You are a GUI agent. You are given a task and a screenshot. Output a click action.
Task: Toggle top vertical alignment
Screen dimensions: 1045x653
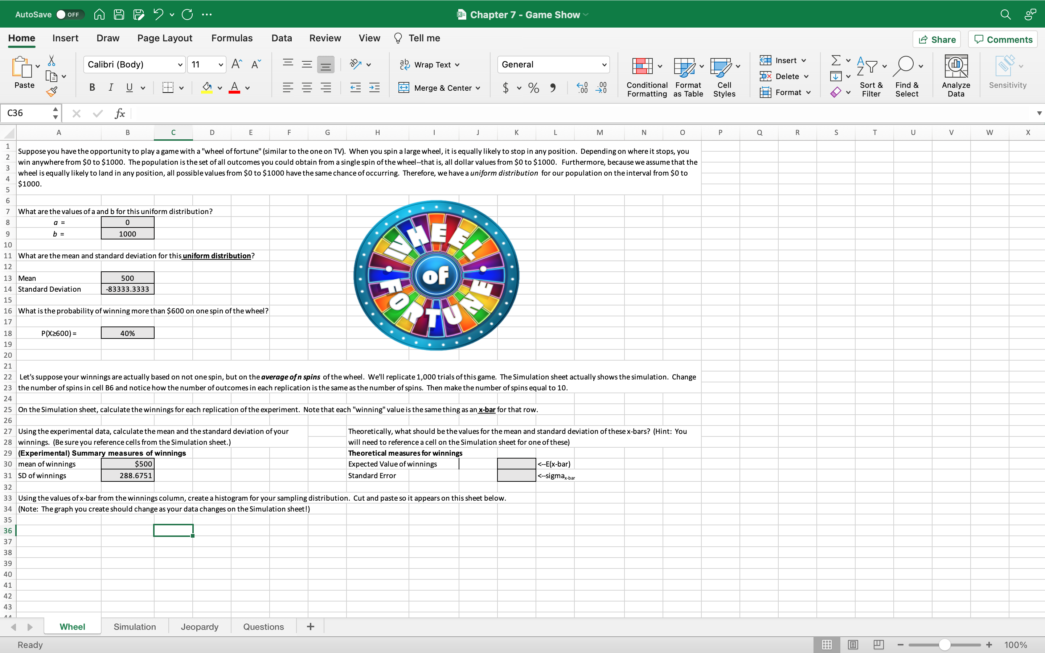tap(288, 64)
